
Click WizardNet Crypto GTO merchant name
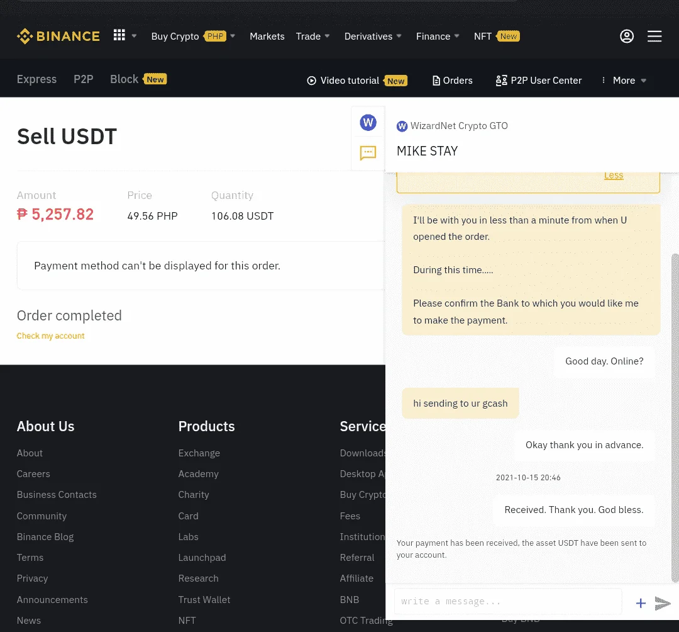pos(459,126)
